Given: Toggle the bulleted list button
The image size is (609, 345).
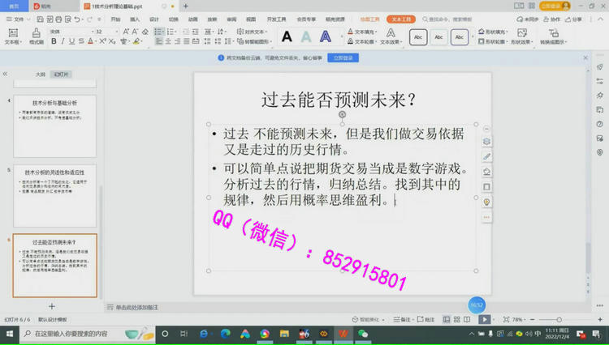Looking at the screenshot, I should (158, 32).
